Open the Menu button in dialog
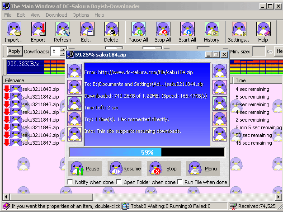The height and width of the screenshot is (212, 283). [203, 169]
